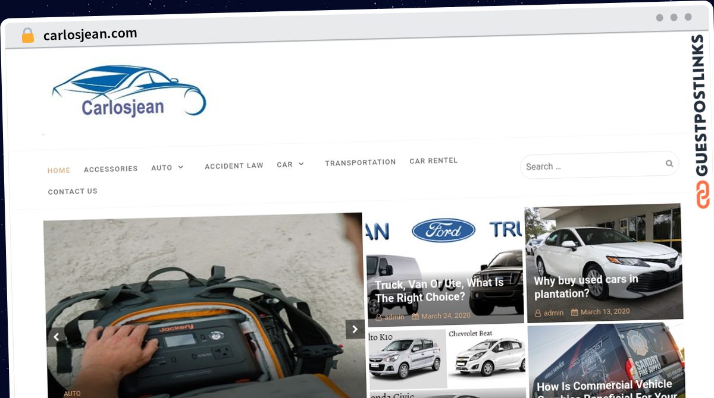Click the padlock icon in address bar

tap(28, 36)
